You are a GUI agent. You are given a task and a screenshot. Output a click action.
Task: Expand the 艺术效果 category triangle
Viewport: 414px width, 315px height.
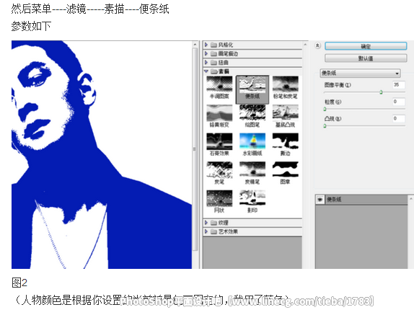pos(206,231)
